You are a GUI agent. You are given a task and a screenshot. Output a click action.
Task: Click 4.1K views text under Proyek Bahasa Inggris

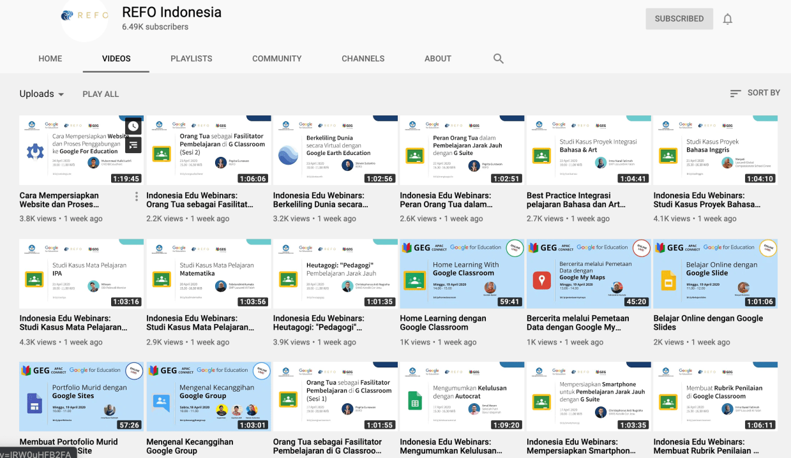672,219
